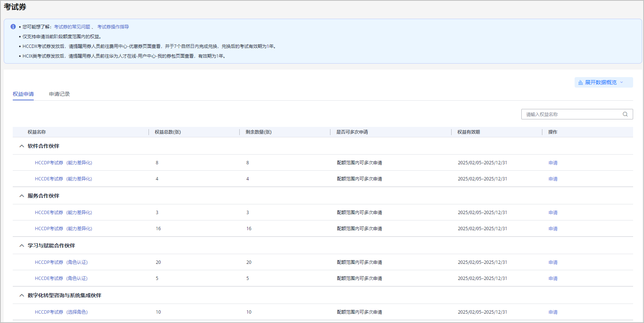This screenshot has width=644, height=323.
Task: Click the bar chart icon beside 展开数据概览
Action: coord(581,82)
